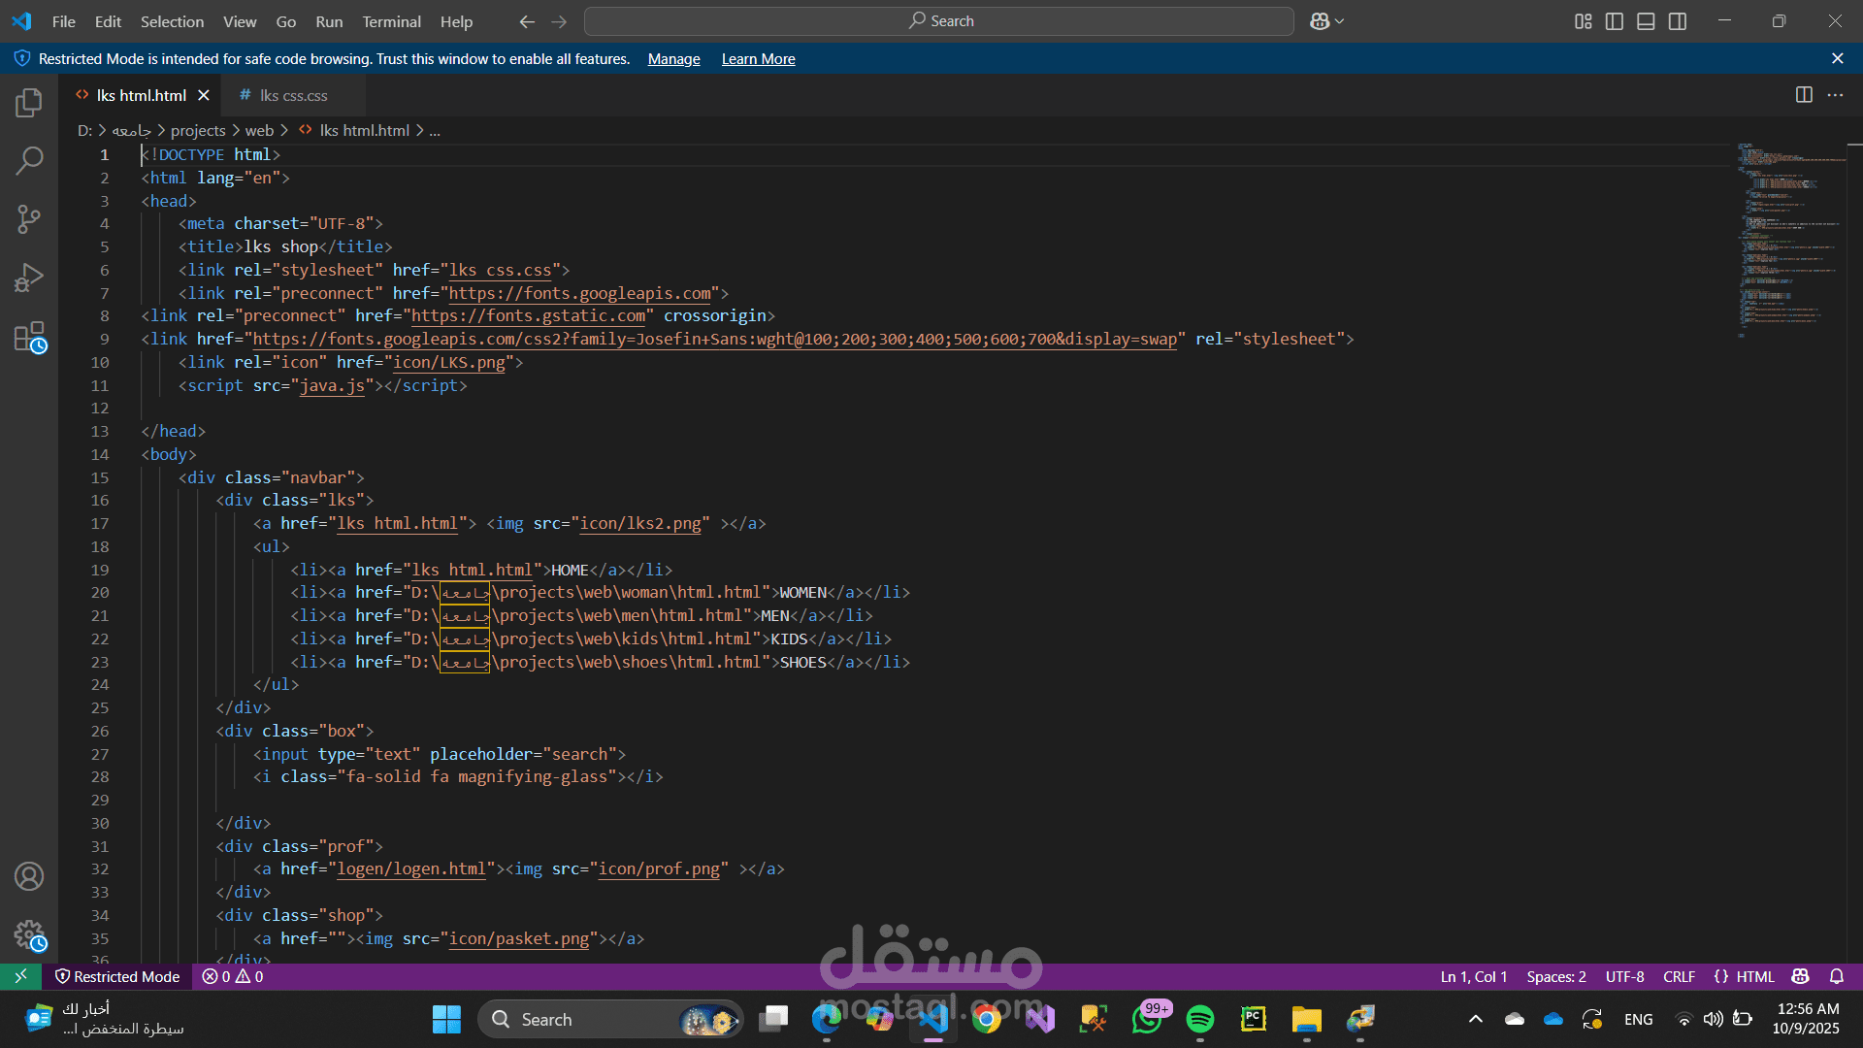
Task: Open the Copilot dropdown arrow in title bar
Action: pyautogui.click(x=1340, y=21)
